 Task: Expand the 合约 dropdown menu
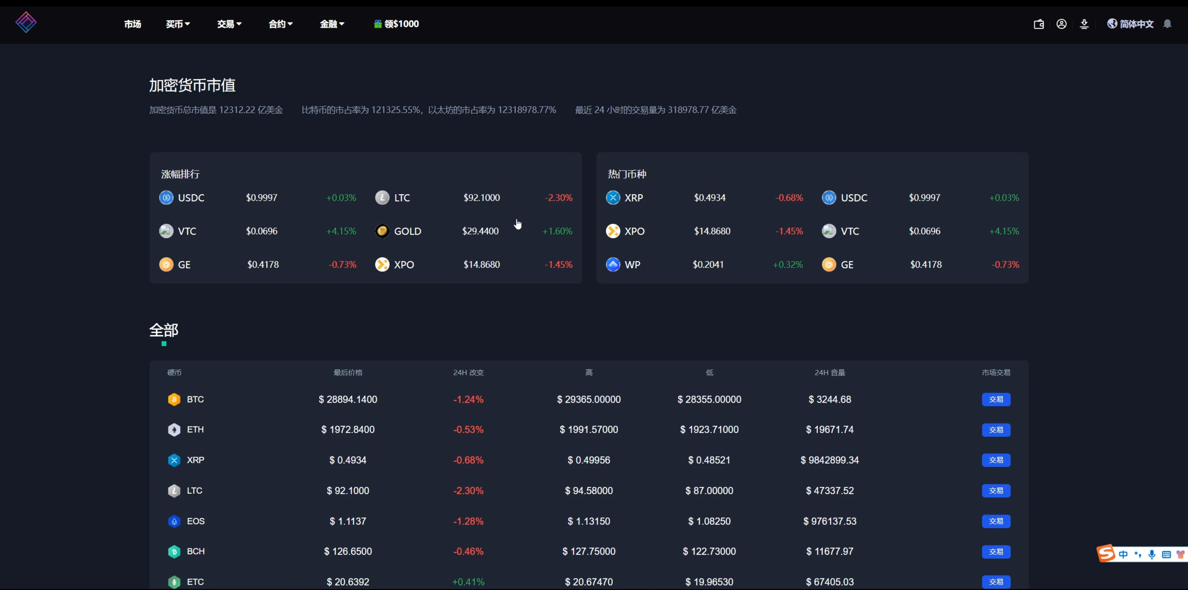click(x=280, y=24)
